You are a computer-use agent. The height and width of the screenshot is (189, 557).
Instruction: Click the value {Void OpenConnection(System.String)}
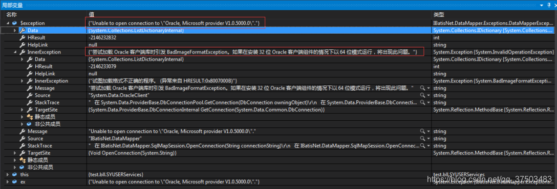132,153
